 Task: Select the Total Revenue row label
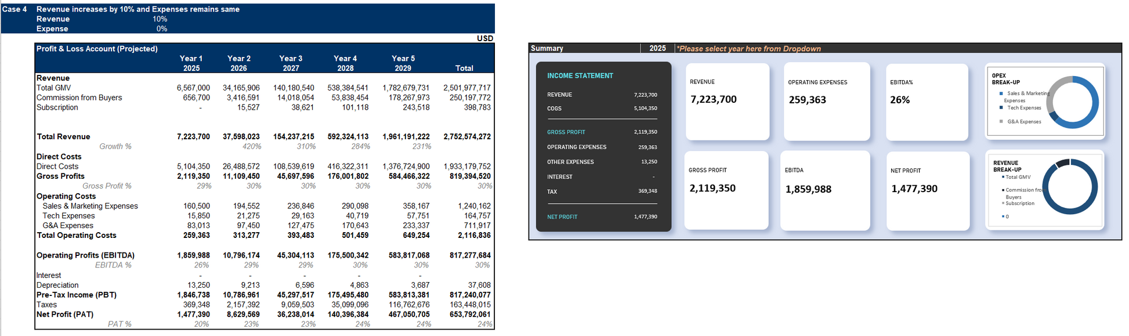tap(64, 137)
